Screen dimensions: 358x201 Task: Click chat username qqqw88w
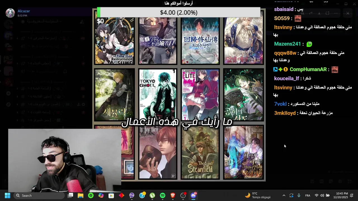[x=285, y=53]
